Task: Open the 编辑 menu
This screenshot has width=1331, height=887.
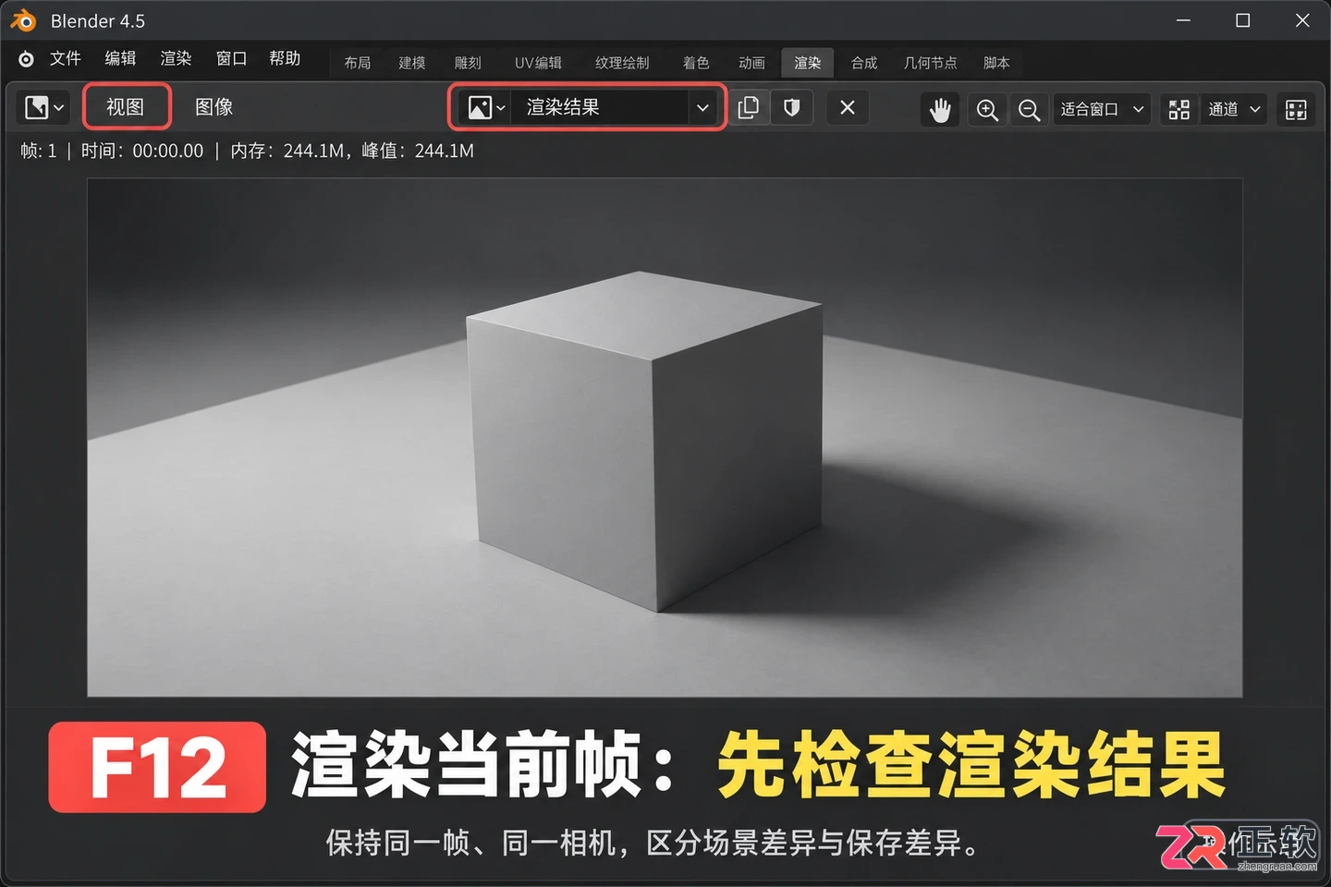Action: tap(120, 59)
